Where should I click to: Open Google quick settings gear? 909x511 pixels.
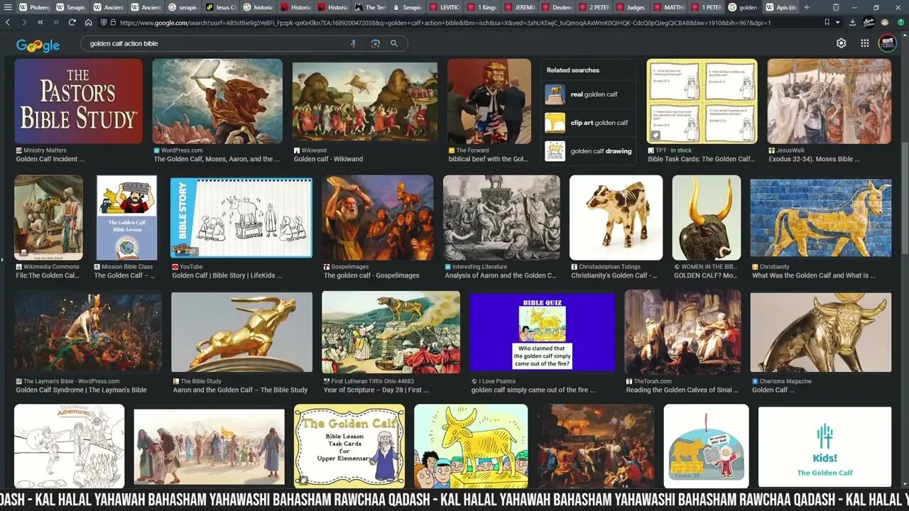tap(841, 43)
